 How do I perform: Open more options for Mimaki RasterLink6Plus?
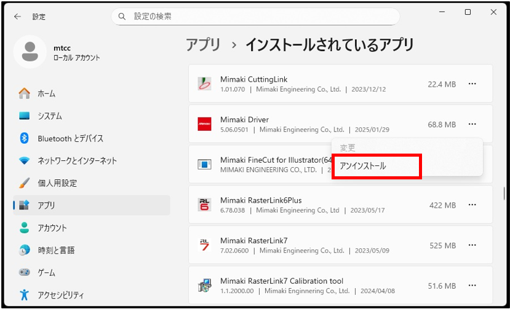click(472, 205)
